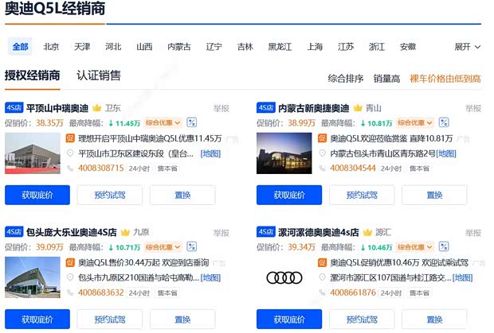Filter dealers by 上海

point(315,47)
